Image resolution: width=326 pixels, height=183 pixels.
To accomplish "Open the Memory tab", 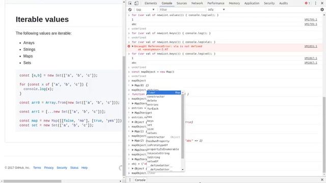I will 234,4.
